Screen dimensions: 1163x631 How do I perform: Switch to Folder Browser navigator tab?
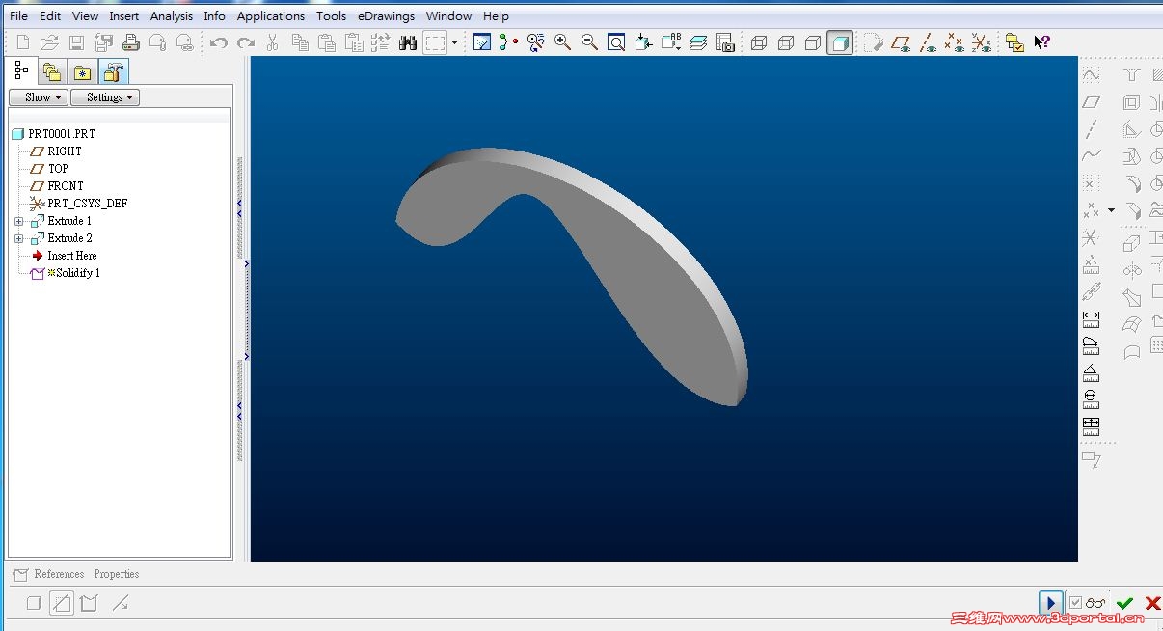(52, 72)
